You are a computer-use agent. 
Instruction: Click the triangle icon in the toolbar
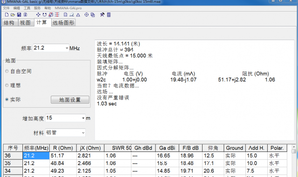click(78, 14)
